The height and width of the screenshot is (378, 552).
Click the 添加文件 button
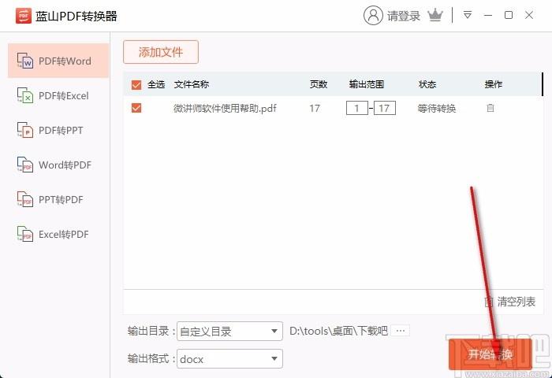(x=161, y=52)
